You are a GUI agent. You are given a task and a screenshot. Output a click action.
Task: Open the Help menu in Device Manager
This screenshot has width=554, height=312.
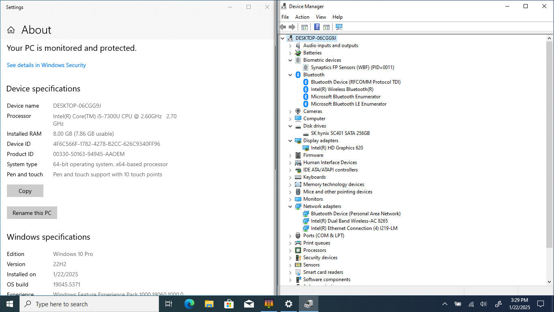pyautogui.click(x=337, y=17)
